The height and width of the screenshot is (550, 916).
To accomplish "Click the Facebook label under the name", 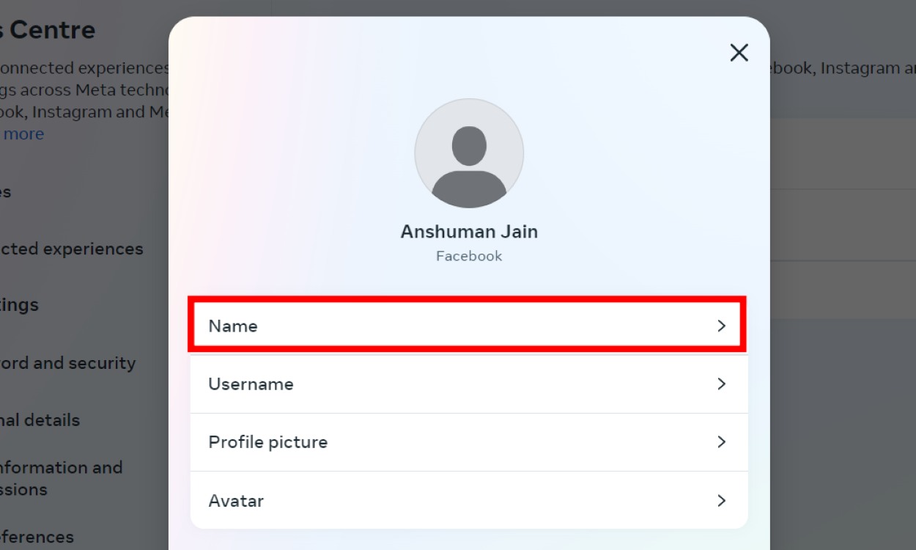I will coord(469,255).
